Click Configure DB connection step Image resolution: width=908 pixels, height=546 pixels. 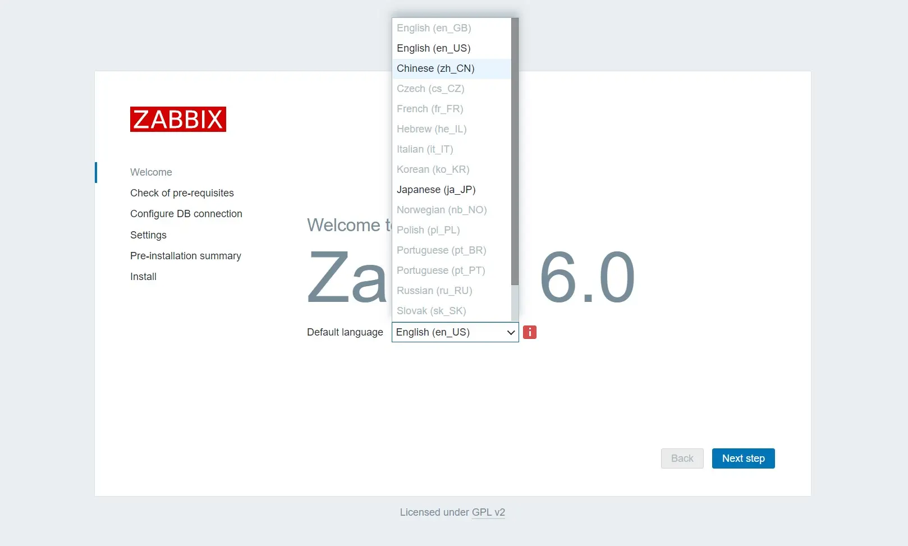(x=186, y=214)
